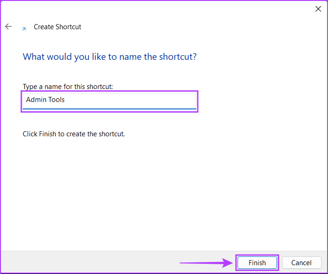328x274 pixels.
Task: Click the word "Tools" in the name field
Action: 56,100
